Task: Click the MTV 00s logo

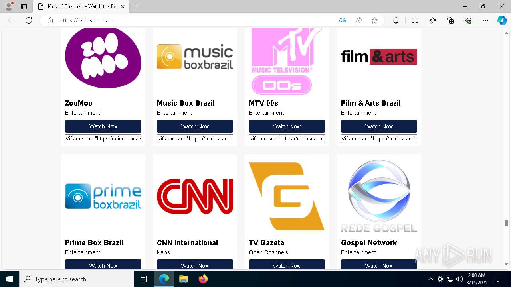Action: point(287,61)
